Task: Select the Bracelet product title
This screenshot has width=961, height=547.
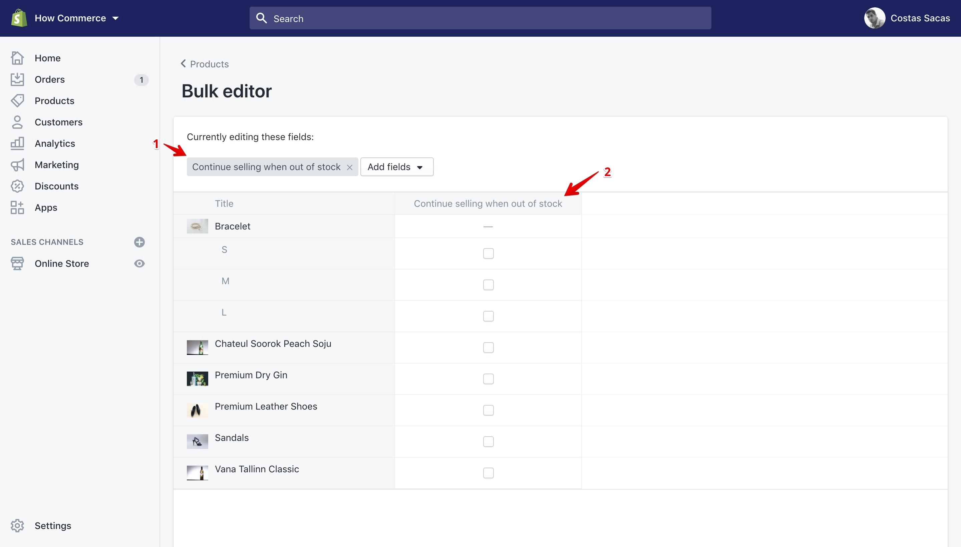Action: click(232, 226)
